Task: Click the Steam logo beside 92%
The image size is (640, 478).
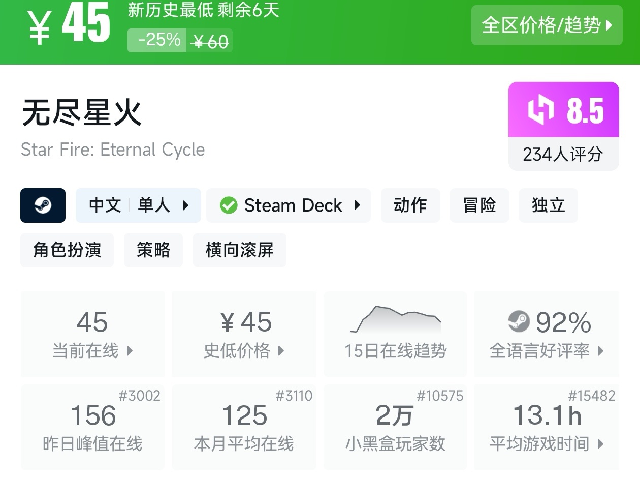Action: 519,321
